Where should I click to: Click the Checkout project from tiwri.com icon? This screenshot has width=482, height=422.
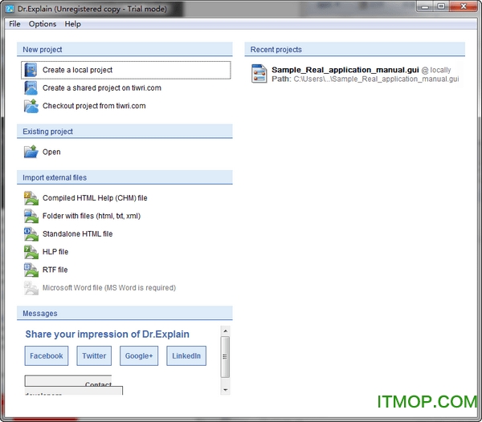pyautogui.click(x=31, y=106)
